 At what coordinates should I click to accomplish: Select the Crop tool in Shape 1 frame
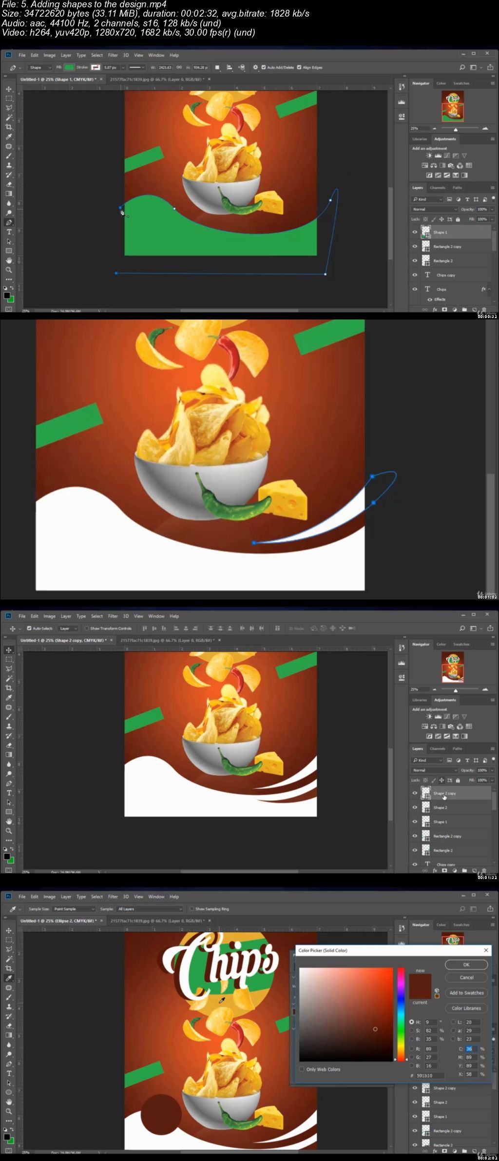[x=9, y=127]
